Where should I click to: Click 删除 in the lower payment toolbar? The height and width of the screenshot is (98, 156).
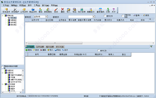[x=43, y=50]
